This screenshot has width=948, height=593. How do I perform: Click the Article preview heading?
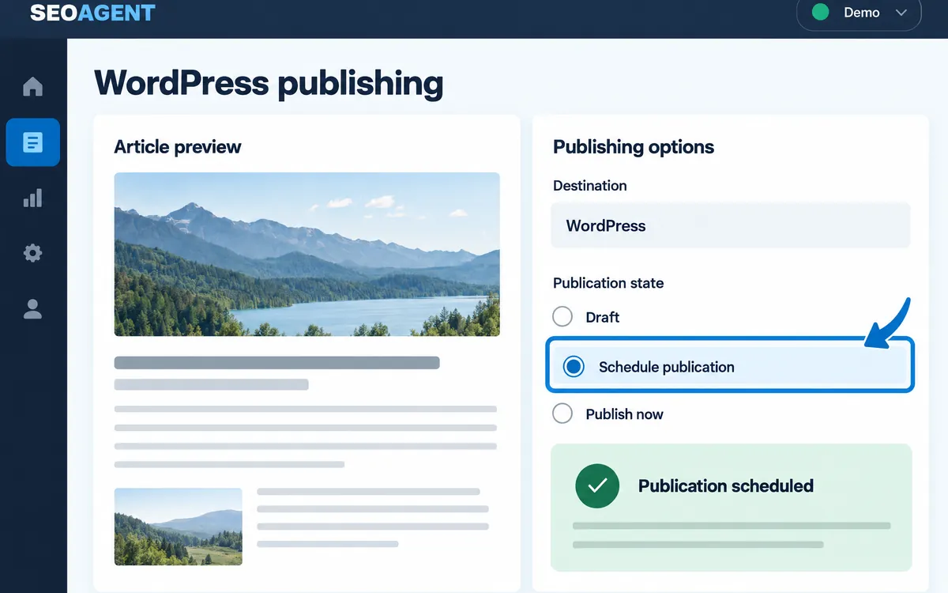(178, 147)
